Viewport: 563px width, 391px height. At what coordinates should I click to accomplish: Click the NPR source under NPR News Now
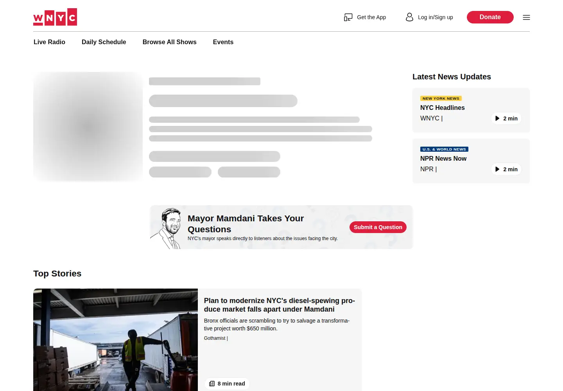tap(427, 169)
